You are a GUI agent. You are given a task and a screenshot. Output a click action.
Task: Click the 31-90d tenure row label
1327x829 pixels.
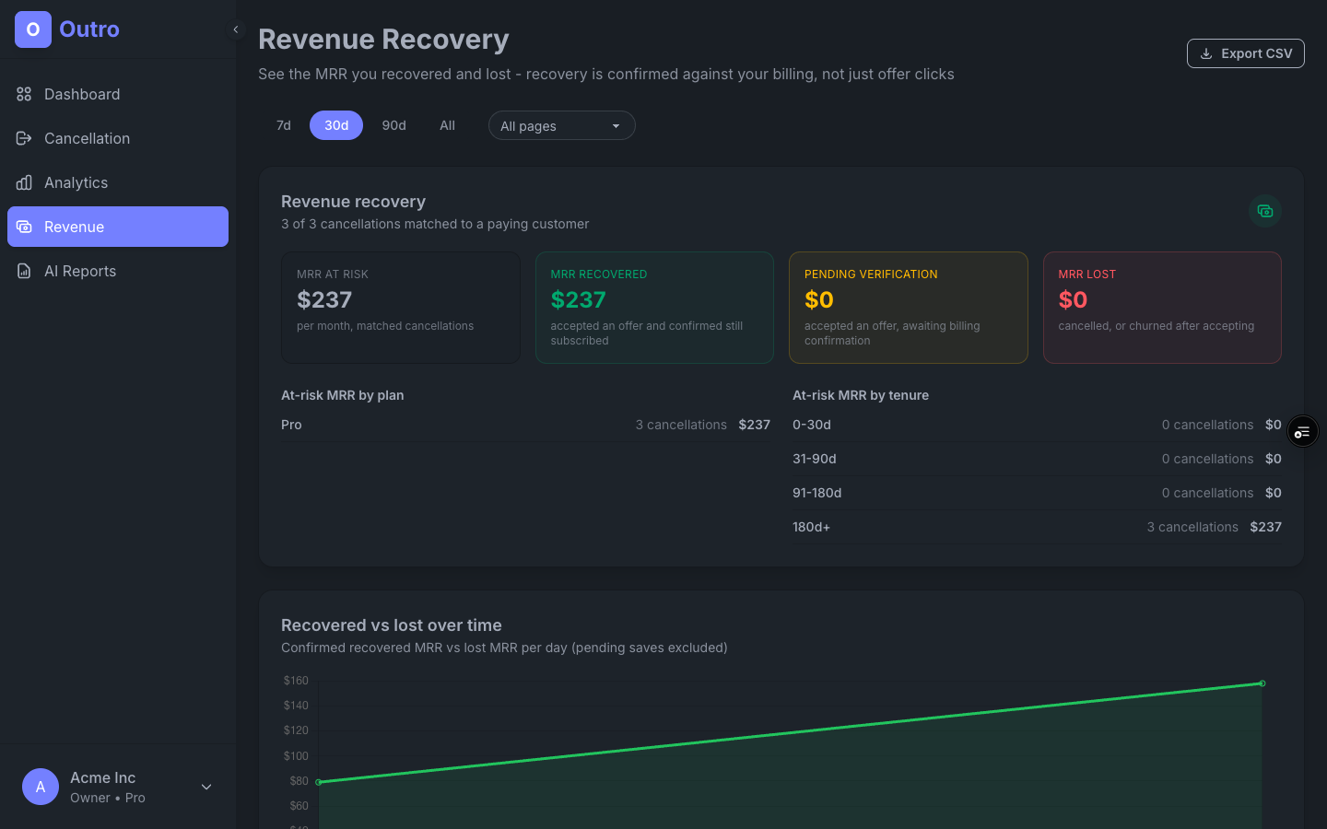pos(815,459)
